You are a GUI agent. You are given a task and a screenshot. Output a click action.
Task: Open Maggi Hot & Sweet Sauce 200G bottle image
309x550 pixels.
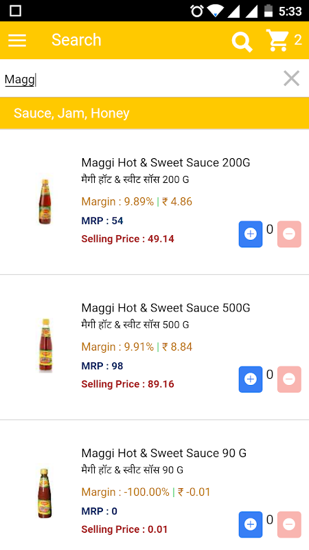[x=45, y=201]
